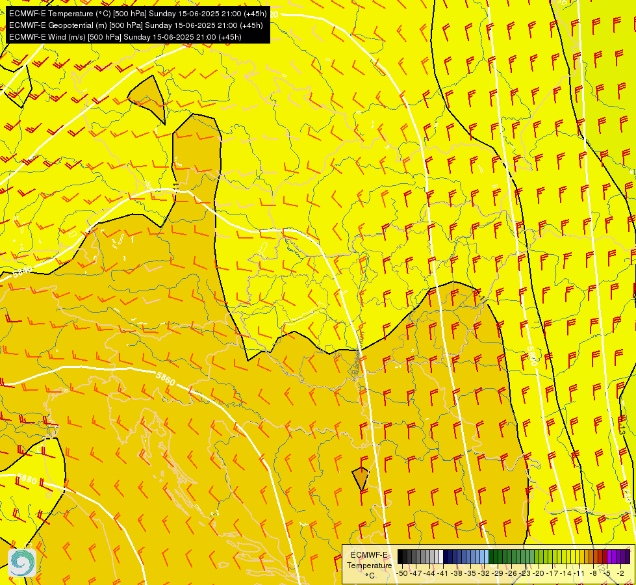Image resolution: width=636 pixels, height=585 pixels.
Task: Click the °C unit label in legend
Action: (x=370, y=576)
